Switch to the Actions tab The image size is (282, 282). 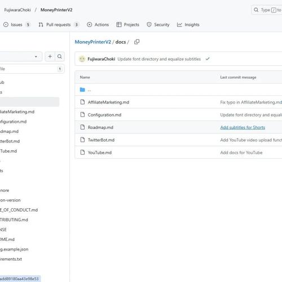(x=98, y=25)
